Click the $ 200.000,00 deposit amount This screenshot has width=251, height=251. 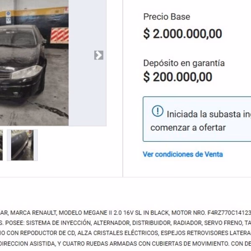point(178,77)
